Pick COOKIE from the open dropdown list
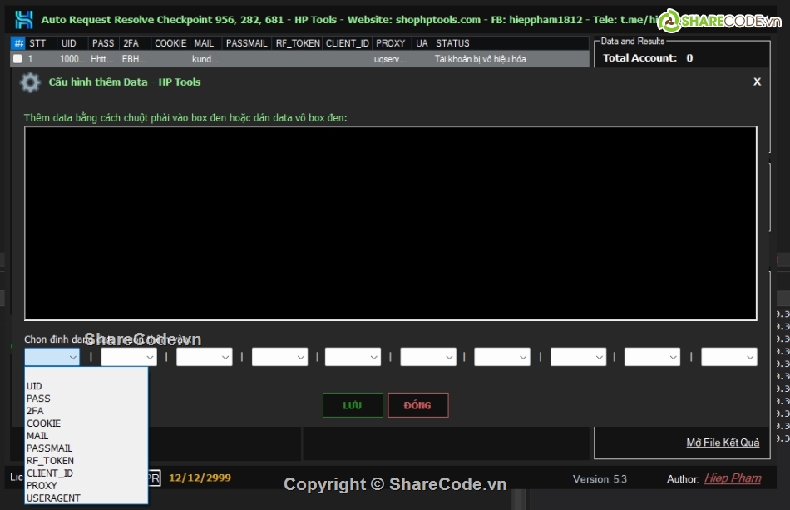Screen dimensions: 790x510 coord(86,423)
